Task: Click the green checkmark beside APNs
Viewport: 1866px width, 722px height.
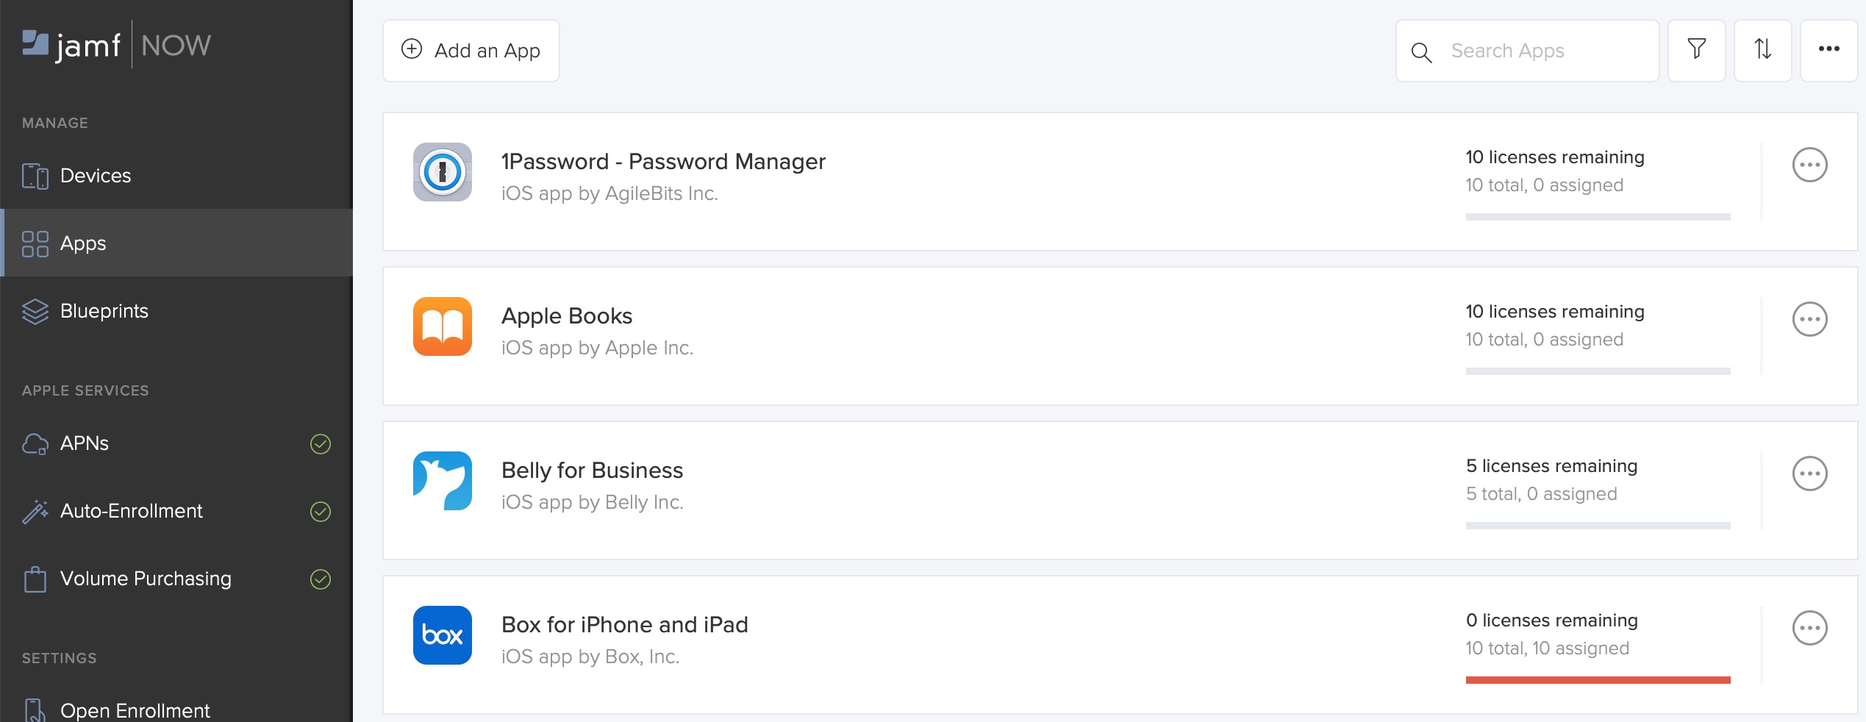Action: pos(321,443)
